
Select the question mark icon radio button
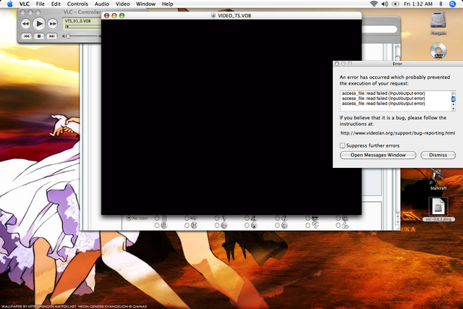(277, 218)
